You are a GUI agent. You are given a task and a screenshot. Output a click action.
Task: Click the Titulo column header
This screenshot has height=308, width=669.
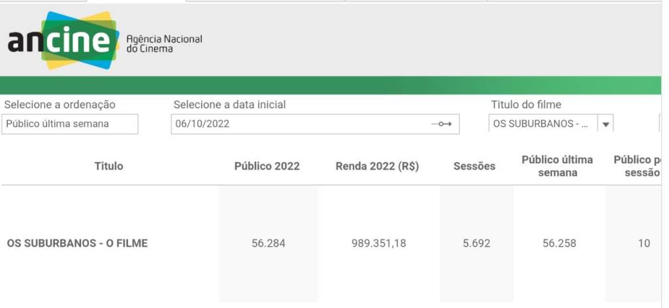tap(108, 166)
